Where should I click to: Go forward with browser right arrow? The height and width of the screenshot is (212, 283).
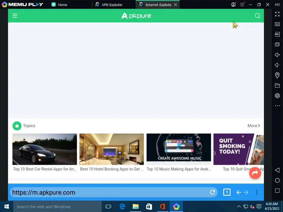click(x=246, y=192)
